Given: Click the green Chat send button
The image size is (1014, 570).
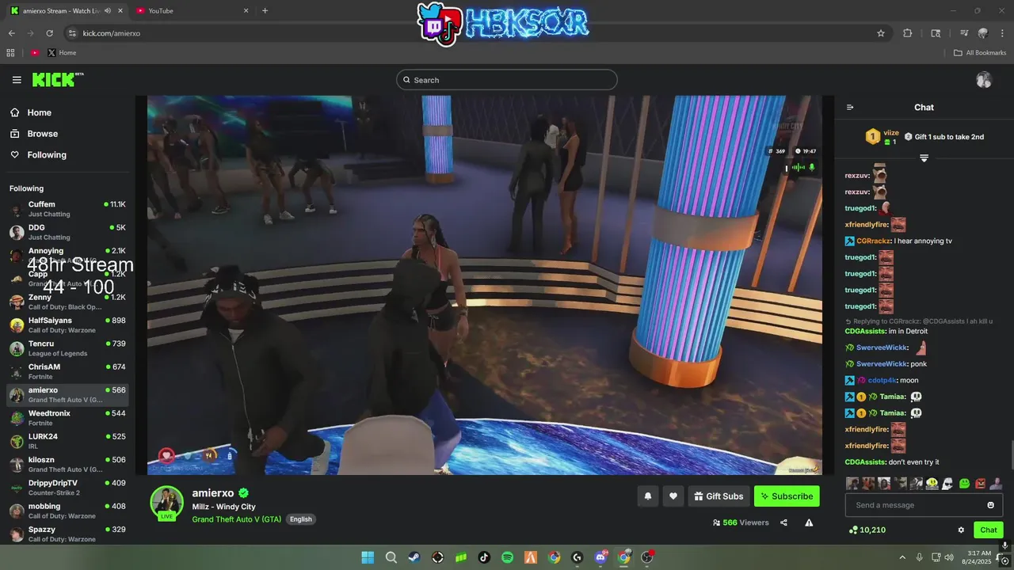Looking at the screenshot, I should click(x=989, y=530).
